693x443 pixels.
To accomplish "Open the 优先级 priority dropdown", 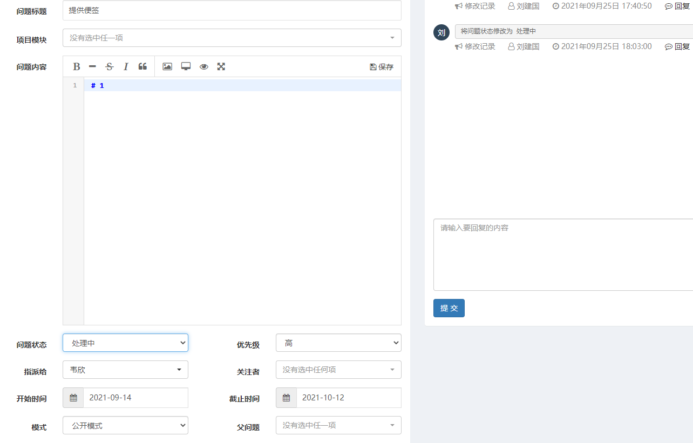I will pyautogui.click(x=338, y=343).
